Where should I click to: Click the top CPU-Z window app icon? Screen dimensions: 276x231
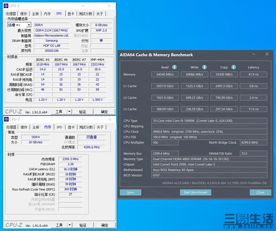(x=6, y=6)
